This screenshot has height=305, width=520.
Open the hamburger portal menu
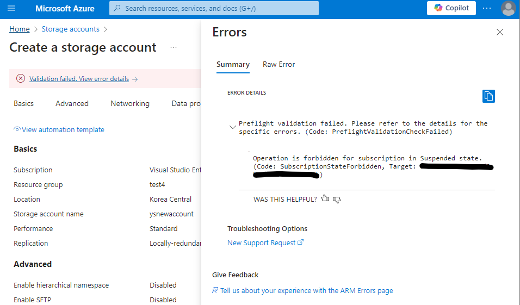tap(11, 8)
